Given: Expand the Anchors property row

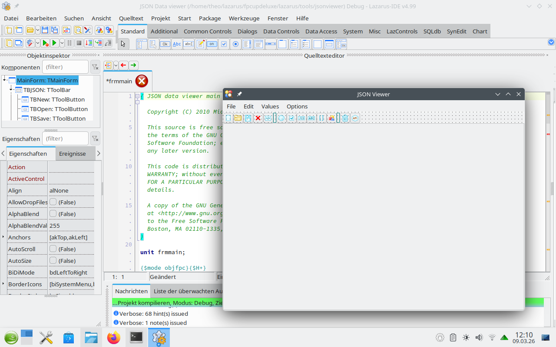Looking at the screenshot, I should pyautogui.click(x=3, y=237).
